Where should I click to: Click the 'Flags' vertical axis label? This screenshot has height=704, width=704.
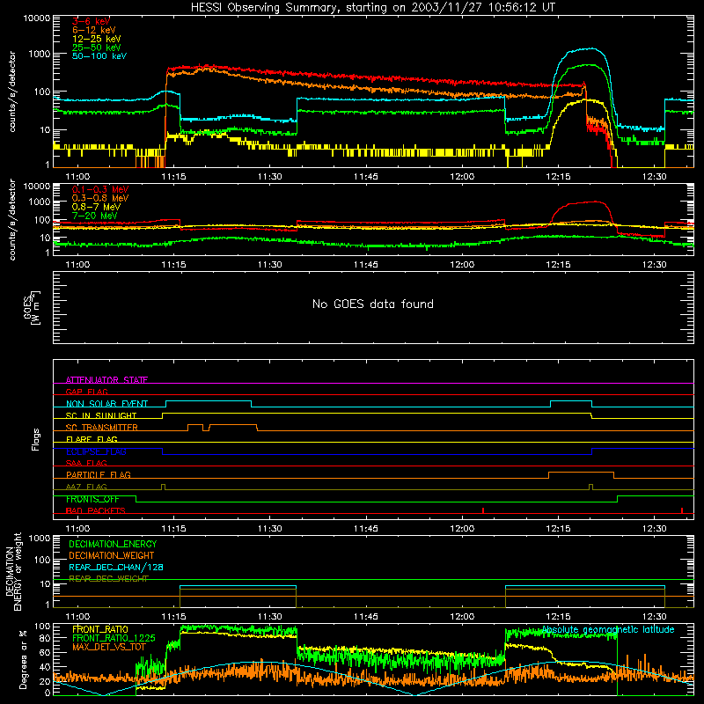tap(35, 439)
